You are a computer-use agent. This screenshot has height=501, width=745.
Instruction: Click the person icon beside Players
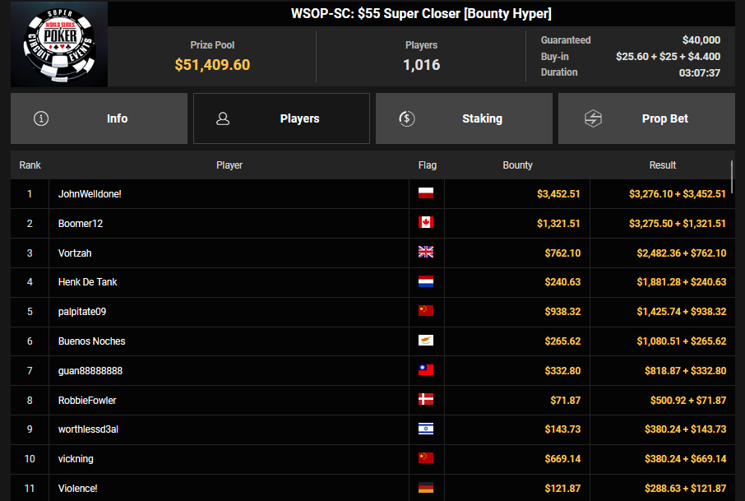223,118
